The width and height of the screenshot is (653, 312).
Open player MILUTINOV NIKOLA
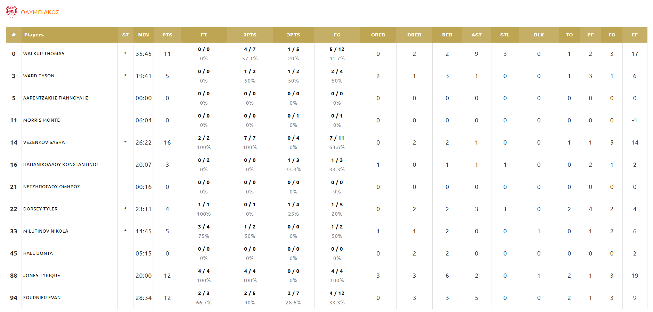(x=46, y=231)
